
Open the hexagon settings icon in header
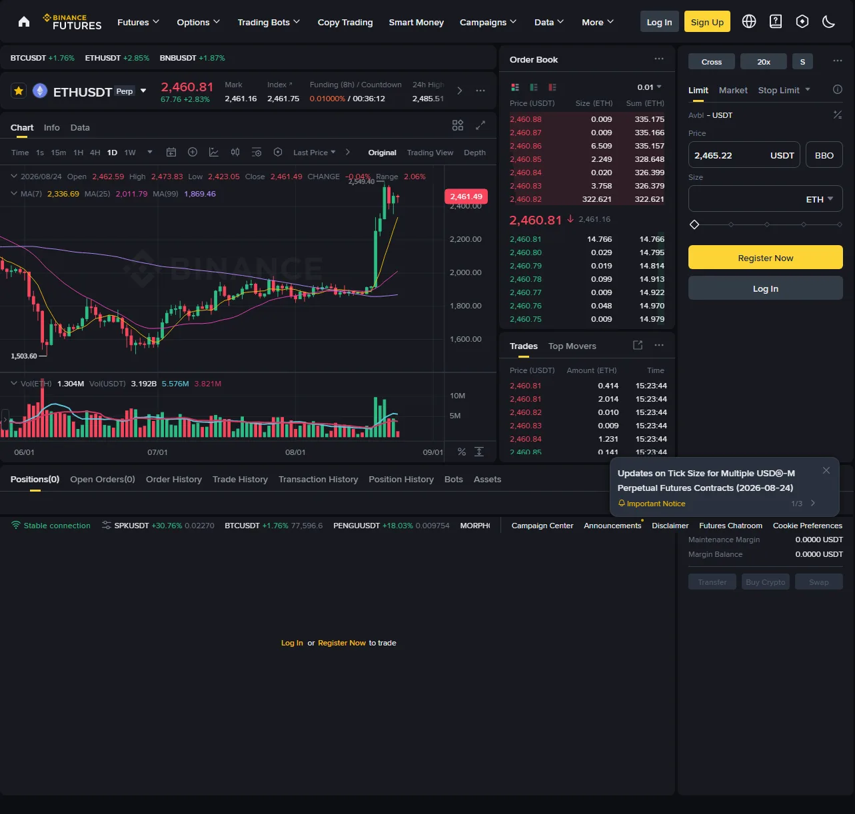[x=802, y=21]
